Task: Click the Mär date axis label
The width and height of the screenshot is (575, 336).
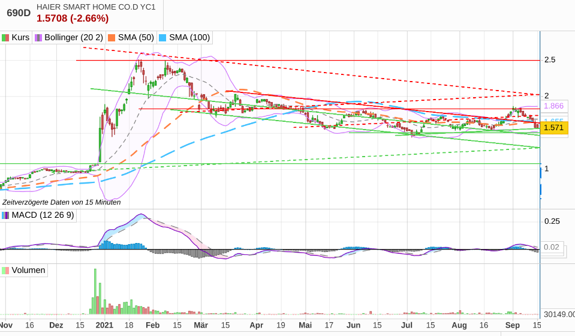Action: (201, 325)
